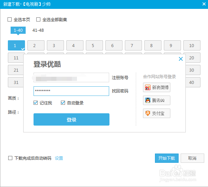Select episode 30

[x=193, y=70]
